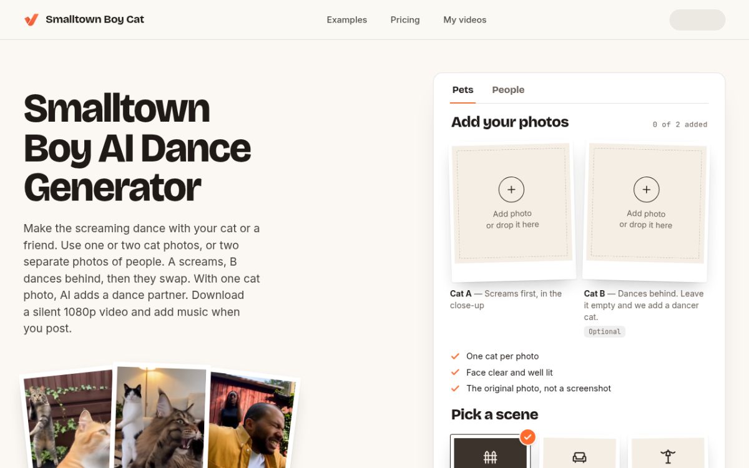
Task: Click the plus icon in the Cat B photo slot
Action: tap(647, 190)
